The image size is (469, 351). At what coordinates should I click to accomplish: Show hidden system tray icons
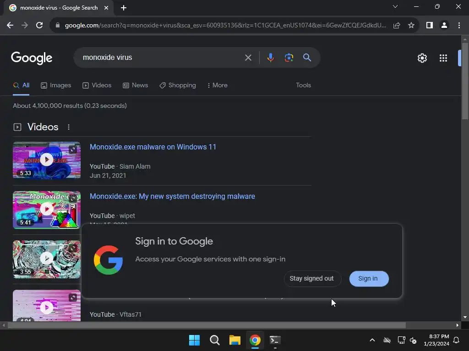(372, 340)
